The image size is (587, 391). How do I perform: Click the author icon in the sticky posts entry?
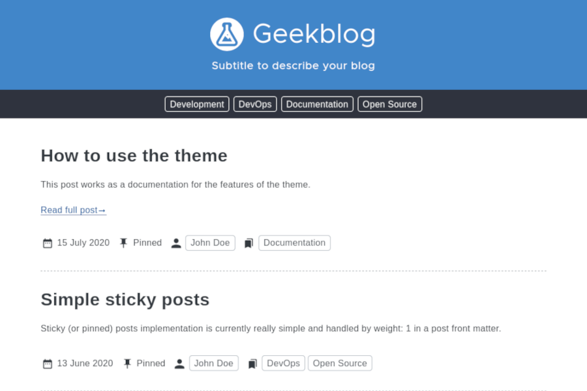point(179,364)
